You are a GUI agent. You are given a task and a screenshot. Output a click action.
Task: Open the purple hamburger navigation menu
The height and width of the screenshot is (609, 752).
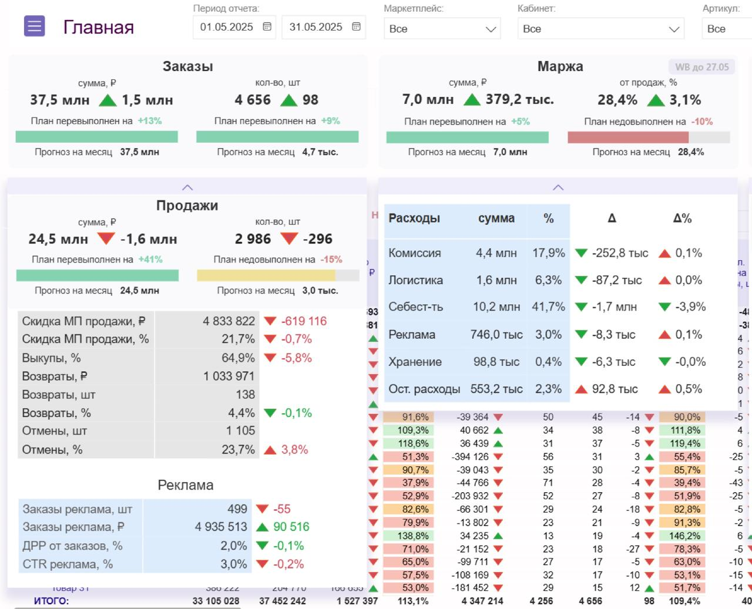pyautogui.click(x=34, y=26)
